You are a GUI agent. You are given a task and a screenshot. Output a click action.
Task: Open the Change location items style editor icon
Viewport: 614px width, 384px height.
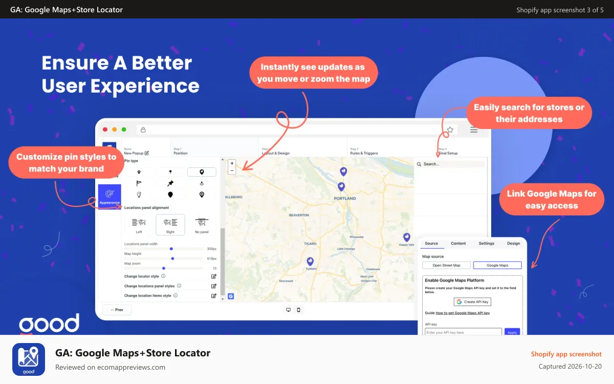tap(214, 296)
